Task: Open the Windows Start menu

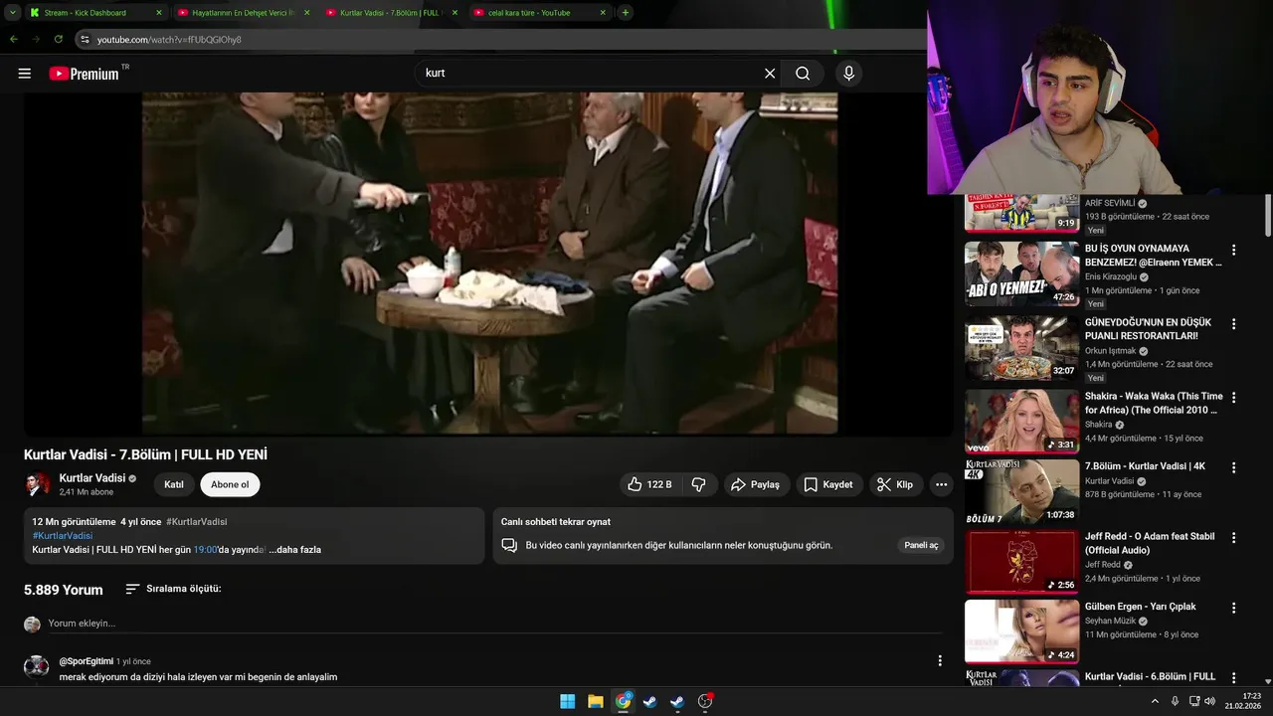Action: (567, 701)
